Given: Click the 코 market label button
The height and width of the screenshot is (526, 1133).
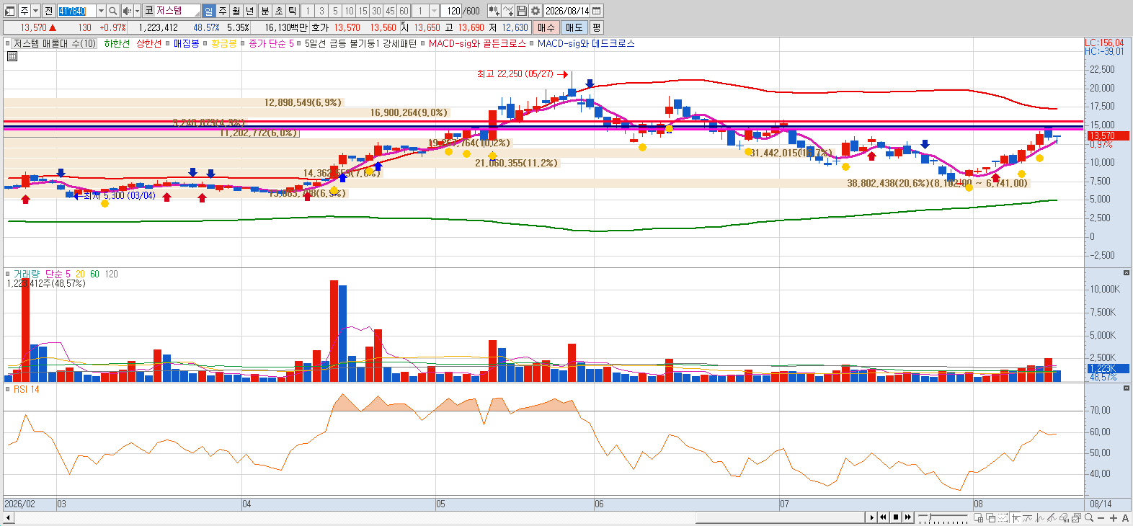Looking at the screenshot, I should point(148,11).
